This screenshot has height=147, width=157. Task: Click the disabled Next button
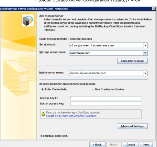click(x=114, y=144)
